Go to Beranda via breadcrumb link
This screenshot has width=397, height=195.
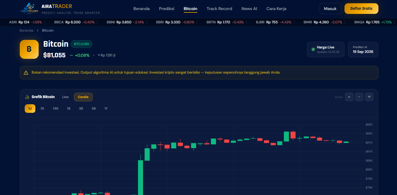[27, 30]
